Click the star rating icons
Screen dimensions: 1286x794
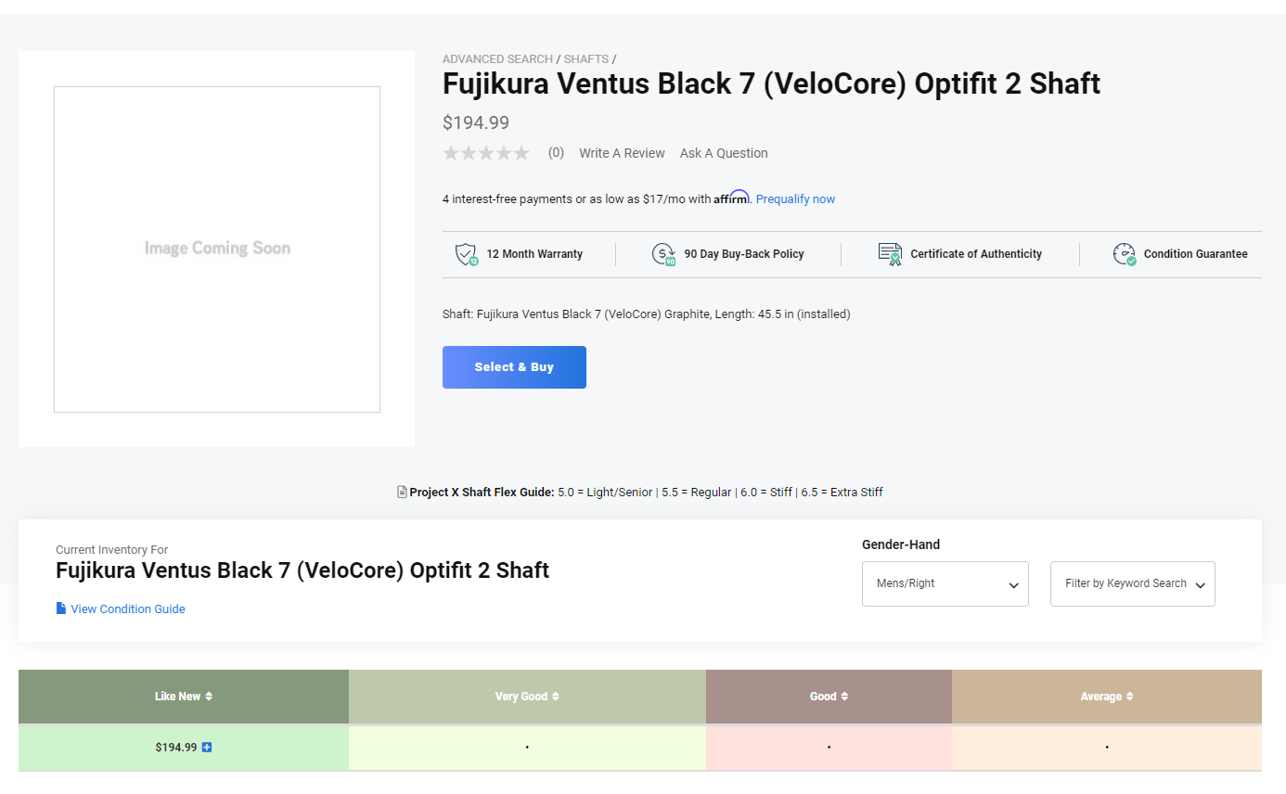pos(486,153)
